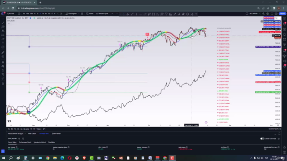Select the trend line drawing tool
Screen dimensions: 287x161
point(132,14)
